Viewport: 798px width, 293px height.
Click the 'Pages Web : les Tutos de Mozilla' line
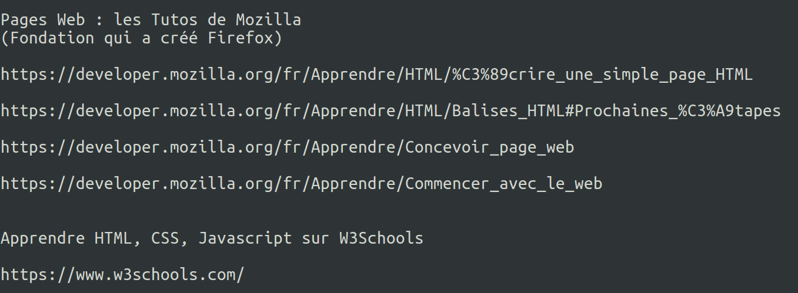click(x=151, y=20)
